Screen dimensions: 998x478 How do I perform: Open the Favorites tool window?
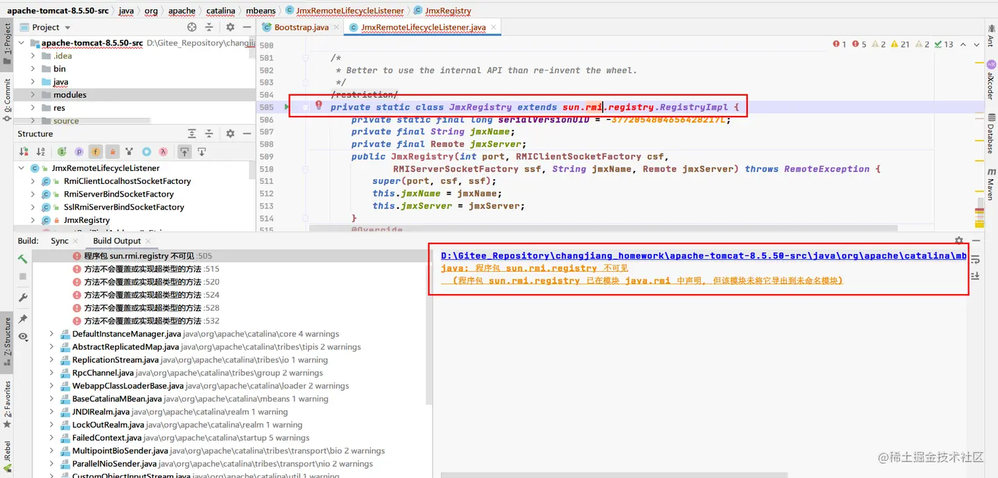pos(7,404)
